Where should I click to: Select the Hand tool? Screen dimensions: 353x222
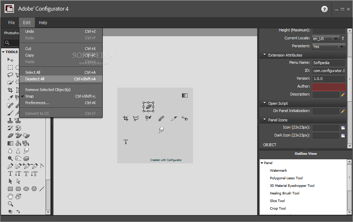click(x=10, y=196)
